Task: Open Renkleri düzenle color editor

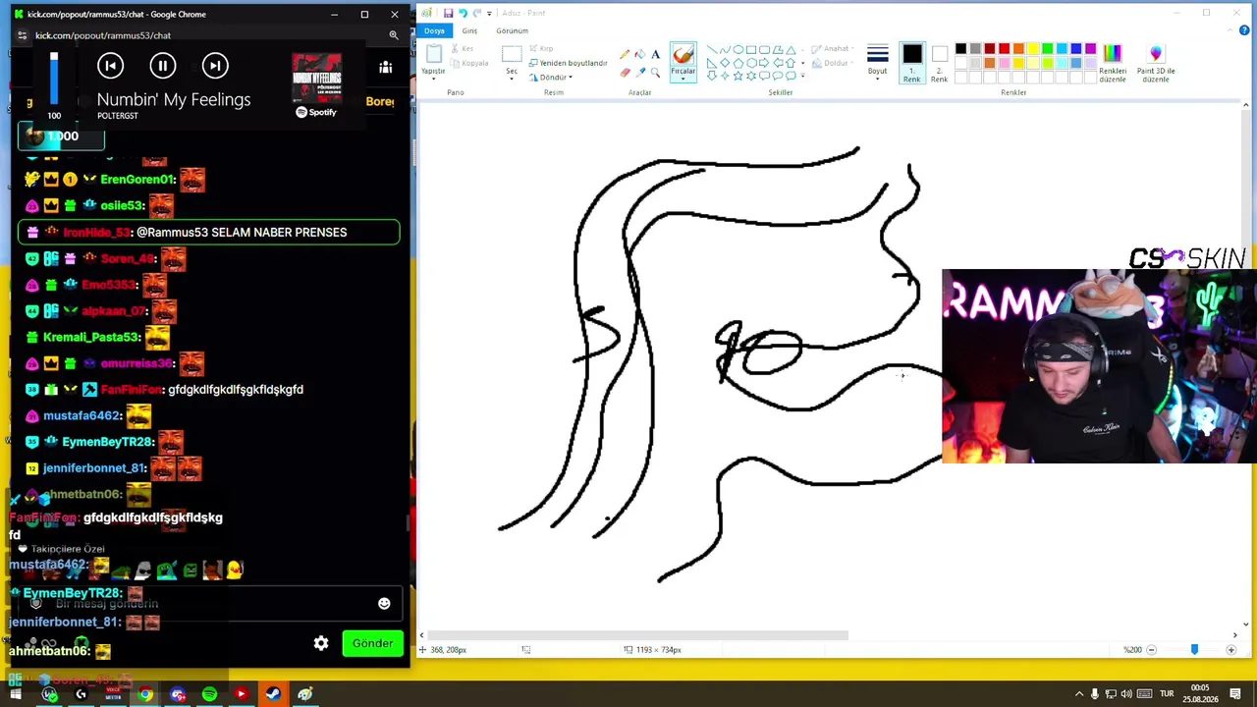Action: pos(1113,63)
